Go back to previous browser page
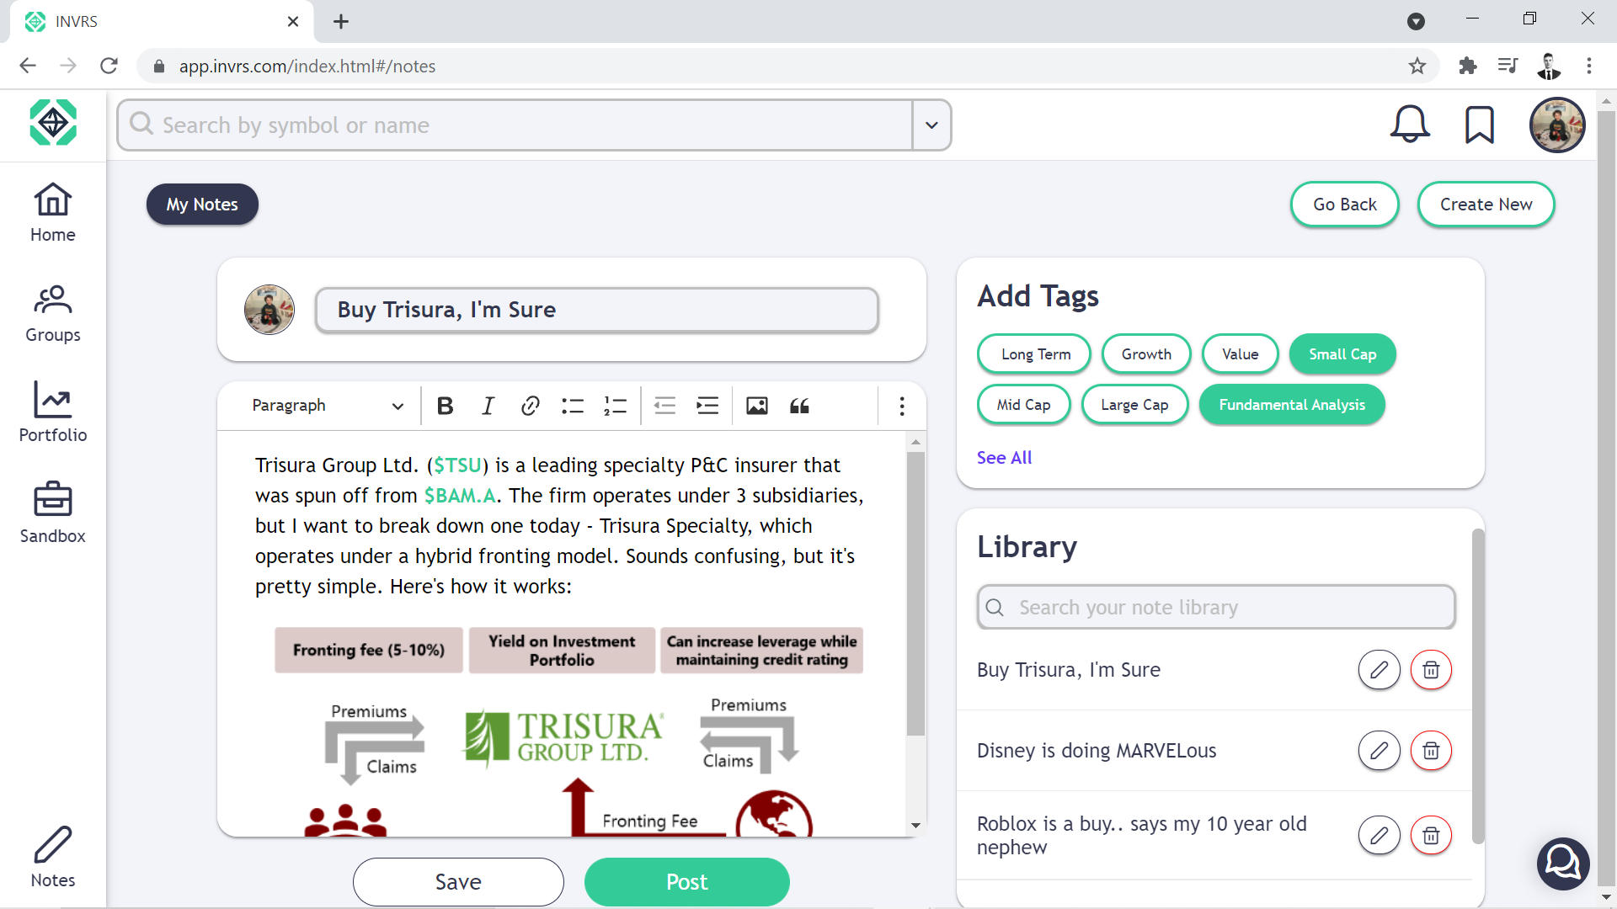Image resolution: width=1617 pixels, height=909 pixels. coord(28,66)
